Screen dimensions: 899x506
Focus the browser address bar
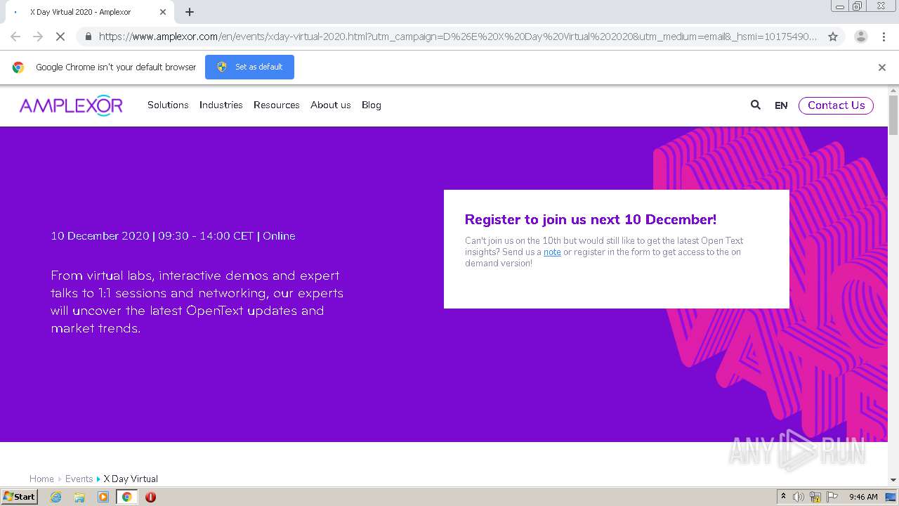tap(457, 37)
